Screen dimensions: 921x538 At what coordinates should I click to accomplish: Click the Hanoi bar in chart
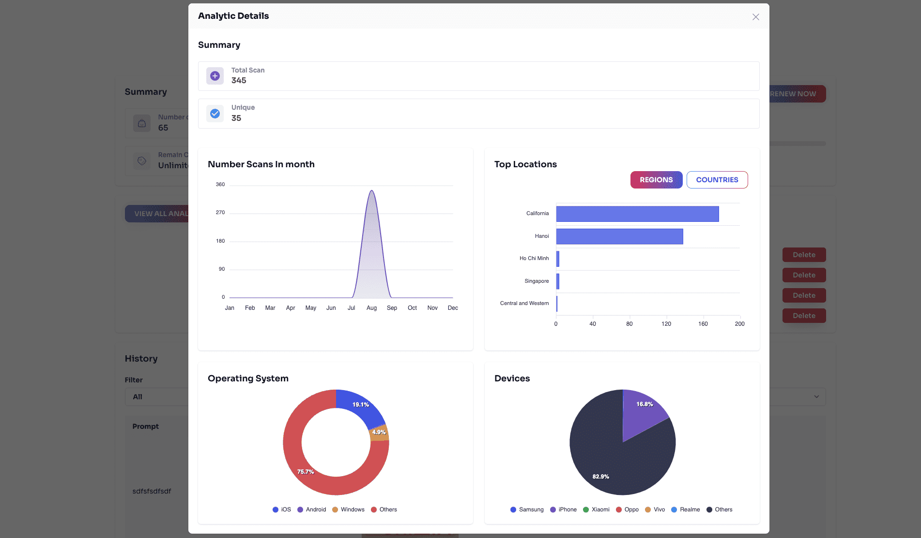click(x=619, y=236)
